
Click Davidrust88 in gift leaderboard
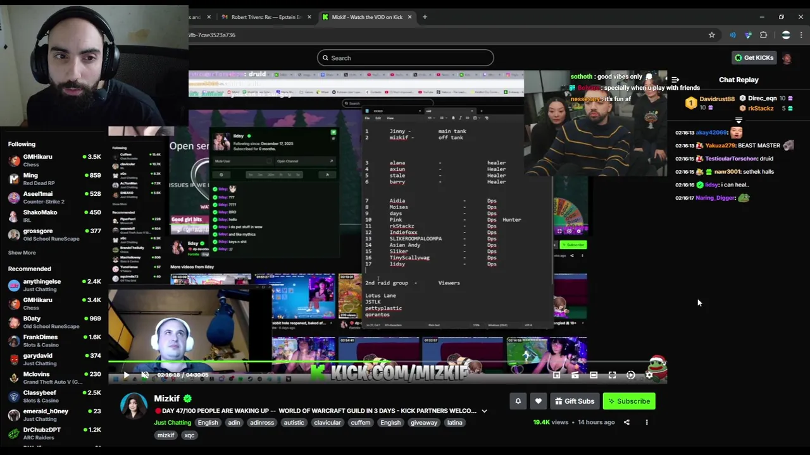[717, 99]
